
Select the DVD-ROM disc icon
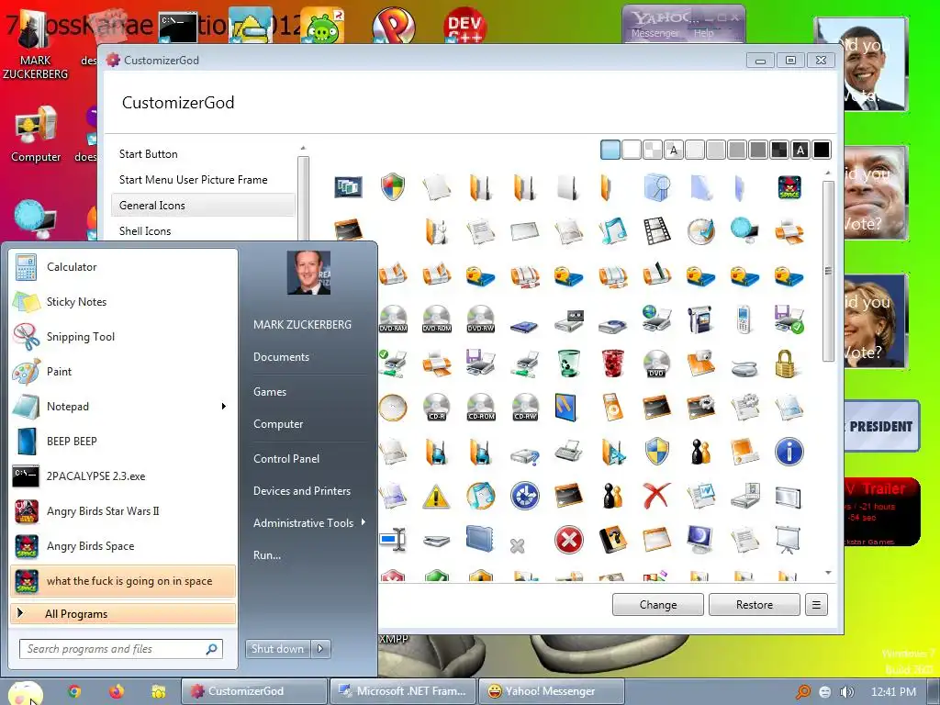[437, 319]
